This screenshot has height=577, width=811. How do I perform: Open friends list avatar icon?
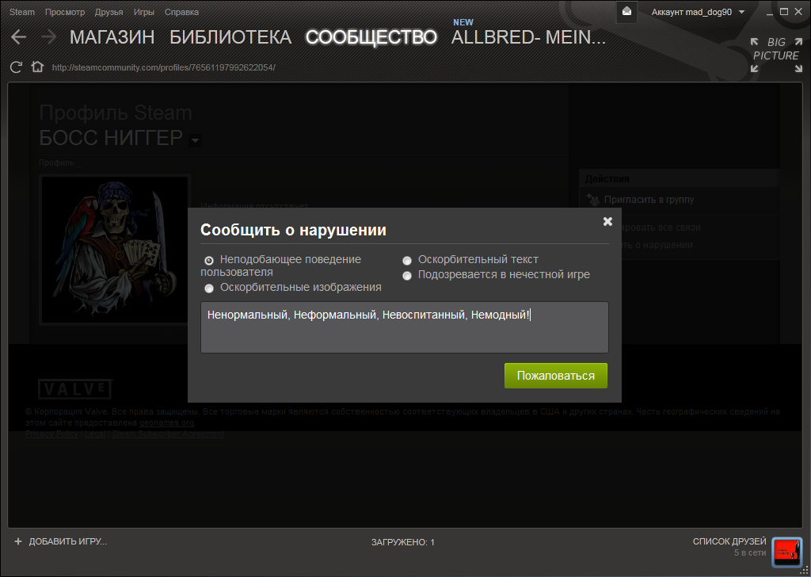[786, 552]
